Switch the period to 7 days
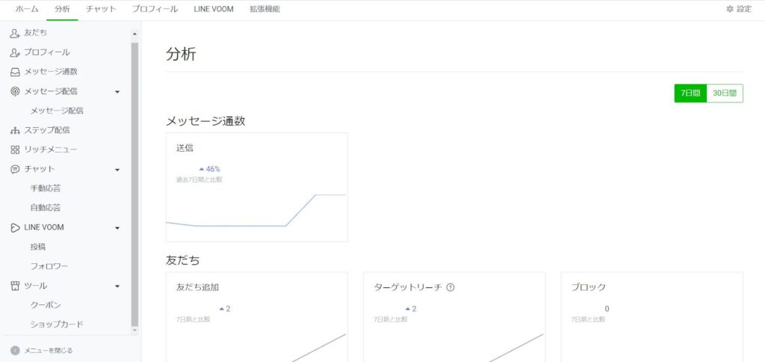Viewport: 765px width, 362px height. 690,93
